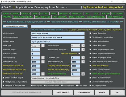Enable debug info checkbox
Viewport: 126px width, 97px height.
point(90,33)
